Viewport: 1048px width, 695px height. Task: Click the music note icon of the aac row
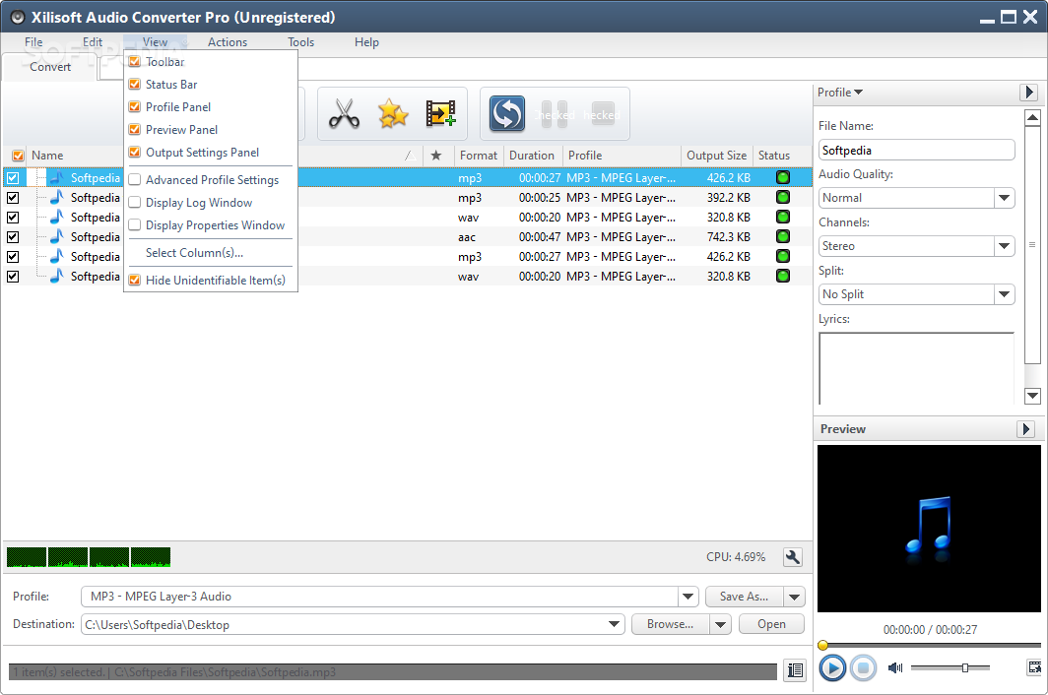tap(57, 236)
